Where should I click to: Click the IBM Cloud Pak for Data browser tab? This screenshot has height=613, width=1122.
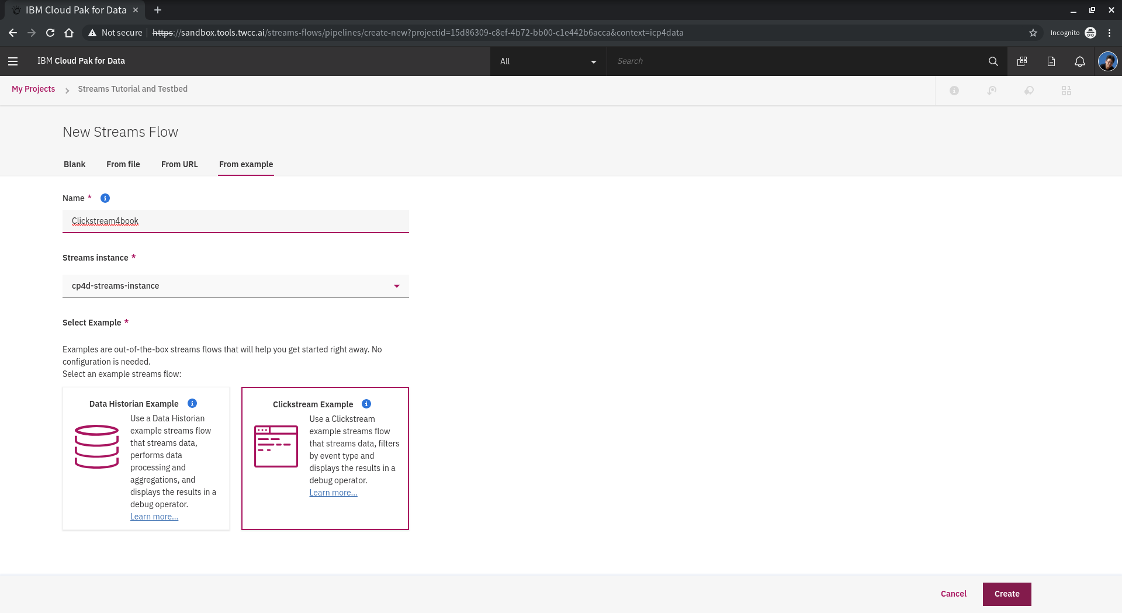pyautogui.click(x=76, y=10)
